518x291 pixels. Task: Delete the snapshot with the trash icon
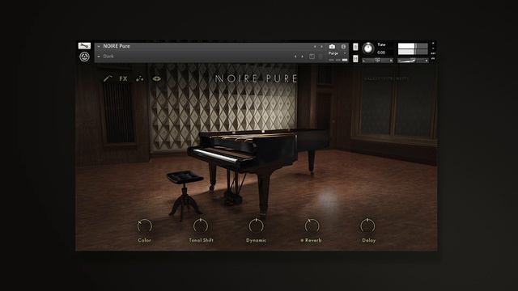point(321,57)
